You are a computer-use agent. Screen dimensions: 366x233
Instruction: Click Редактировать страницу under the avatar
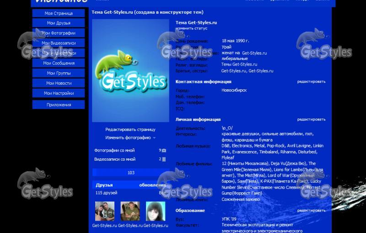click(130, 130)
